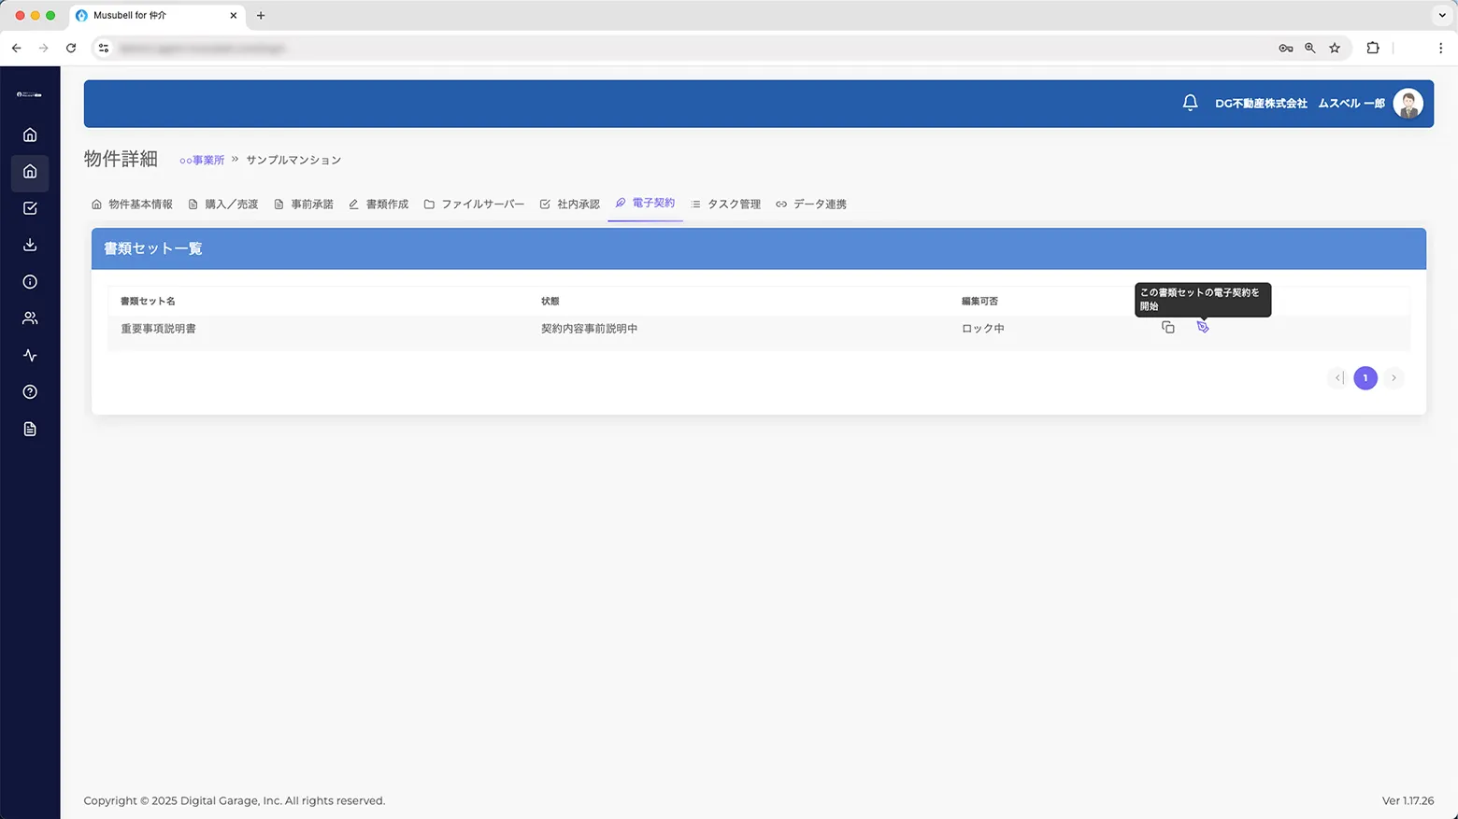Click the ○○事業所 breadcrumb link

point(202,160)
